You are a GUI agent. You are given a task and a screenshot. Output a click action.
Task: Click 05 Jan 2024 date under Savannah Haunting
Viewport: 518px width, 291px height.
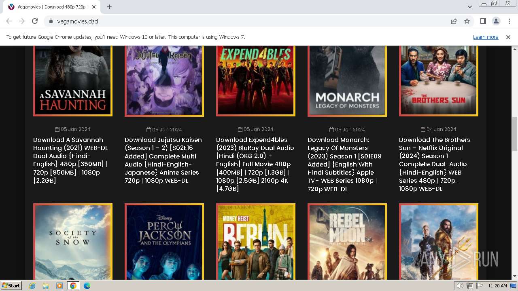[73, 129]
